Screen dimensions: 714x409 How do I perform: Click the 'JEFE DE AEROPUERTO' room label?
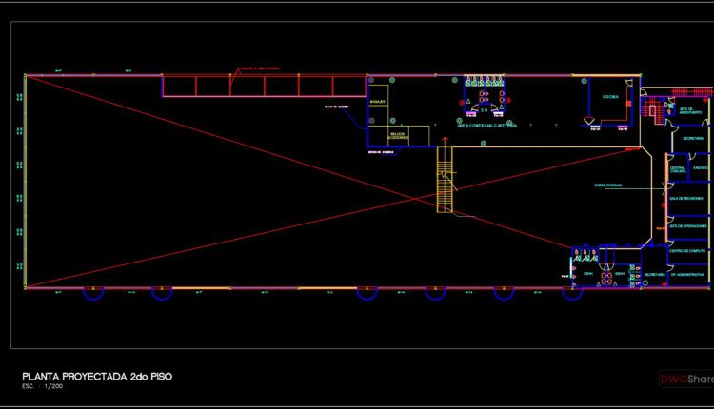690,110
